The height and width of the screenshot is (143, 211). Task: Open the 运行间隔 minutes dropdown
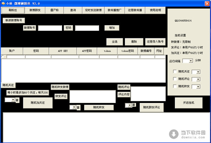191,61
